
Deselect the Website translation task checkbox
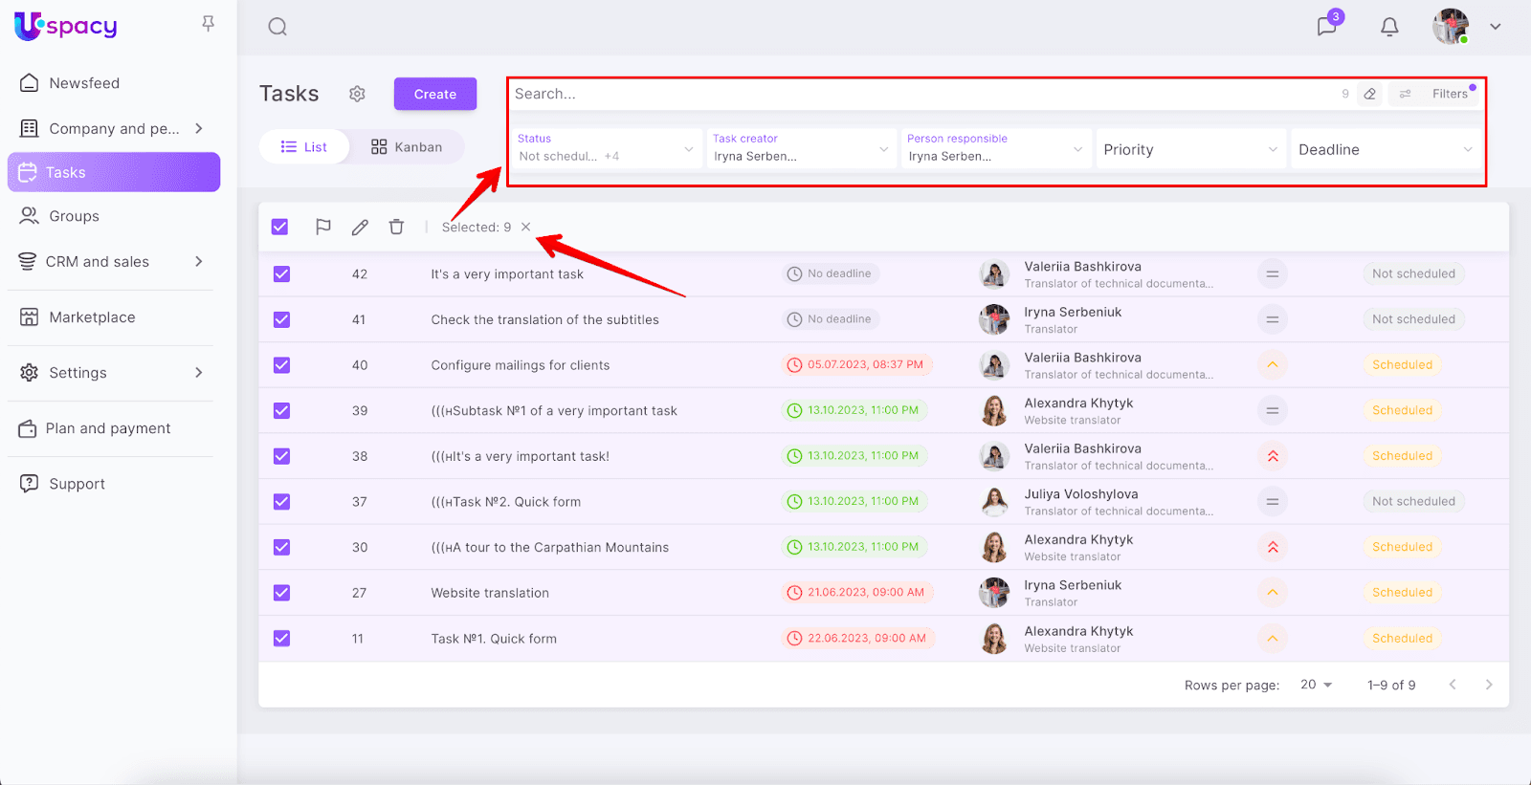click(x=281, y=593)
